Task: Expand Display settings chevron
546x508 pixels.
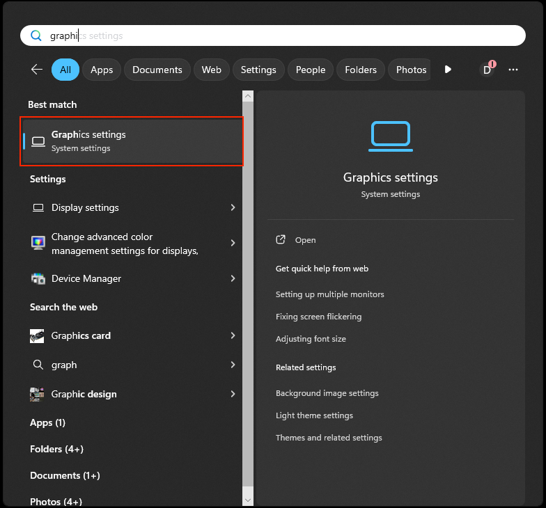Action: tap(233, 207)
